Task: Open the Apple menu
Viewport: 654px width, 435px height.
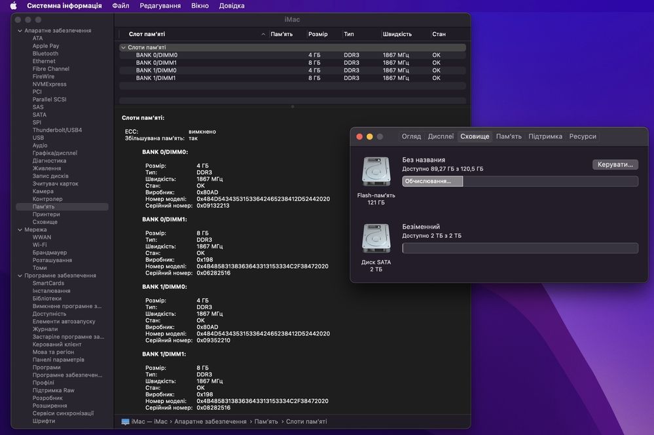Action: pos(13,6)
